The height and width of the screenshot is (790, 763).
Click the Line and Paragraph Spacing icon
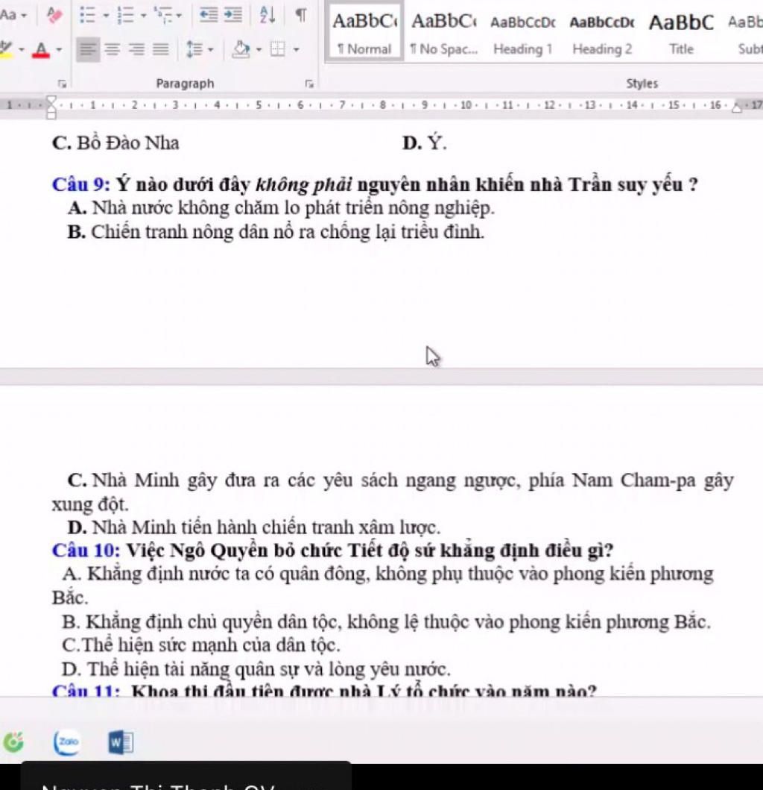coord(194,49)
